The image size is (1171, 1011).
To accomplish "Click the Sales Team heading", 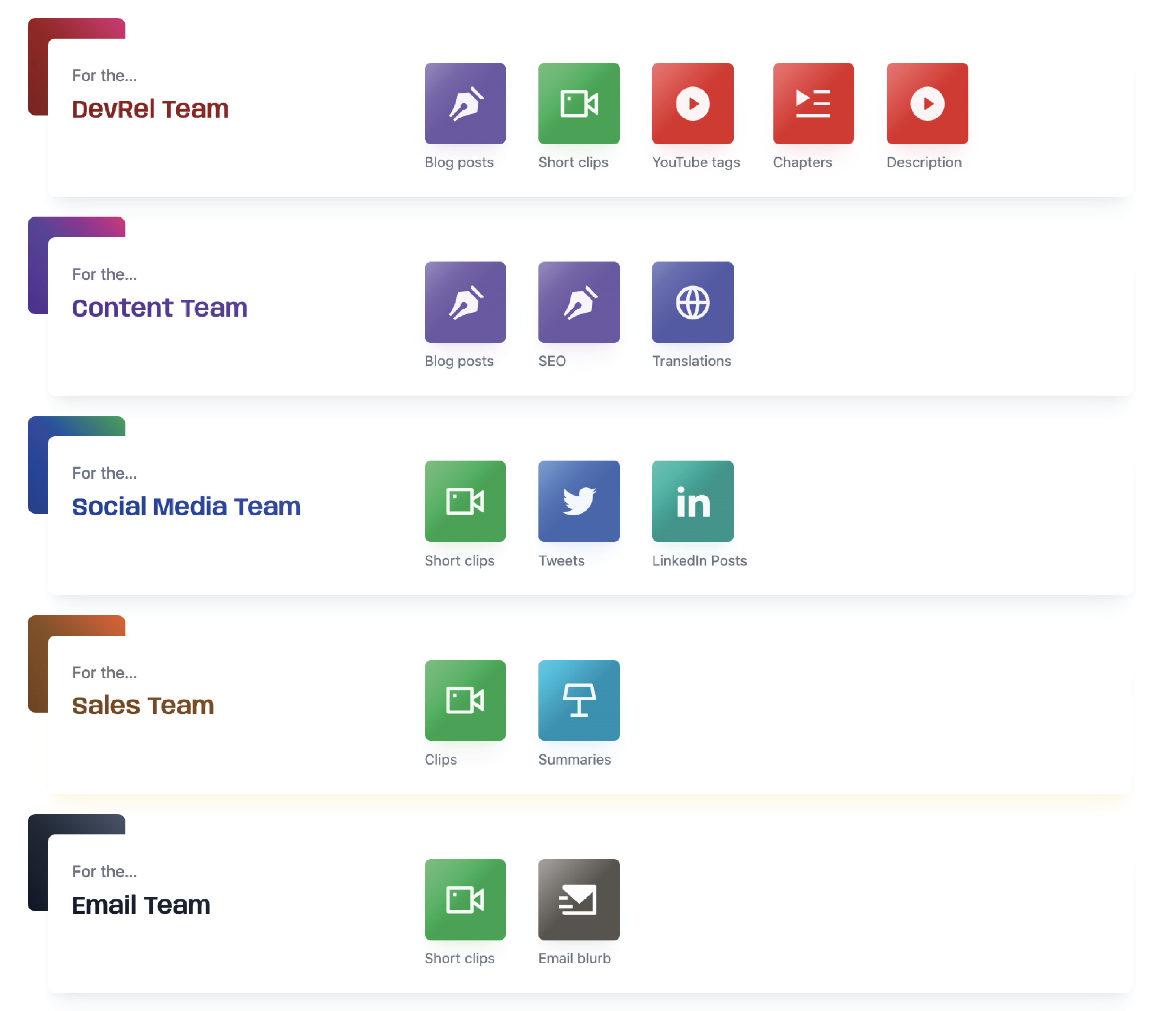I will click(x=143, y=706).
